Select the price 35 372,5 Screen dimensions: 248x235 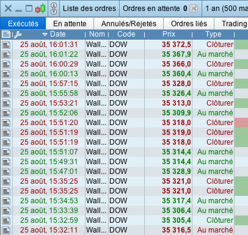(177, 45)
